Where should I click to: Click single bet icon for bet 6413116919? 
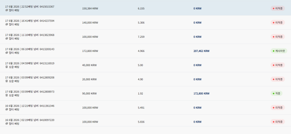tap(7, 67)
